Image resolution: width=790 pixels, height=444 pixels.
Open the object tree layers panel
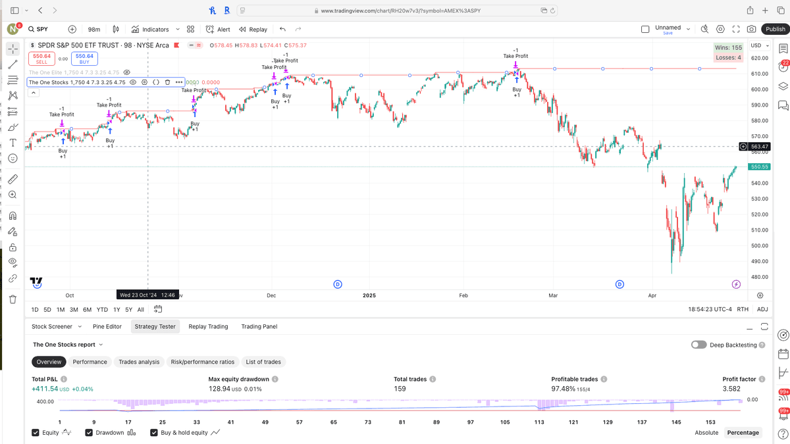pyautogui.click(x=783, y=86)
